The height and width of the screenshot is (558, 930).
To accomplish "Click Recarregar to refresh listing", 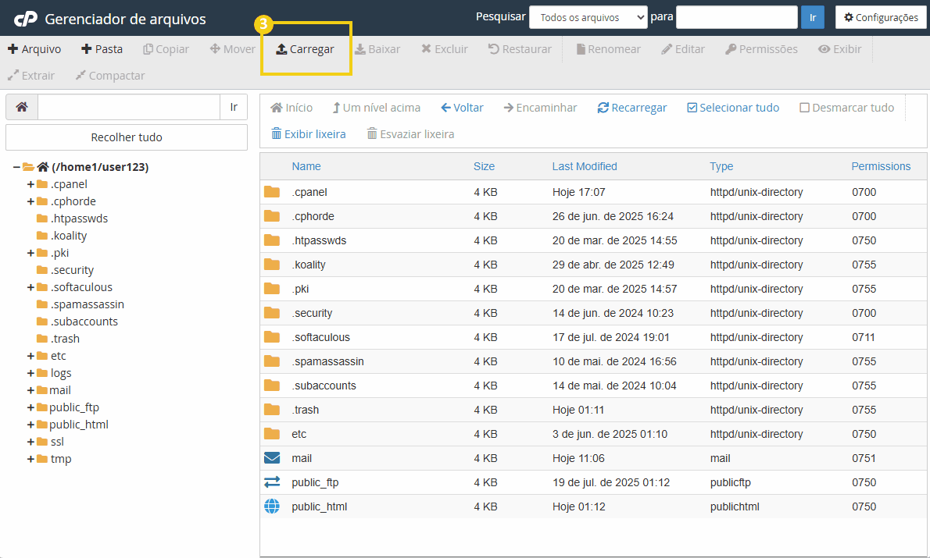I will point(631,108).
